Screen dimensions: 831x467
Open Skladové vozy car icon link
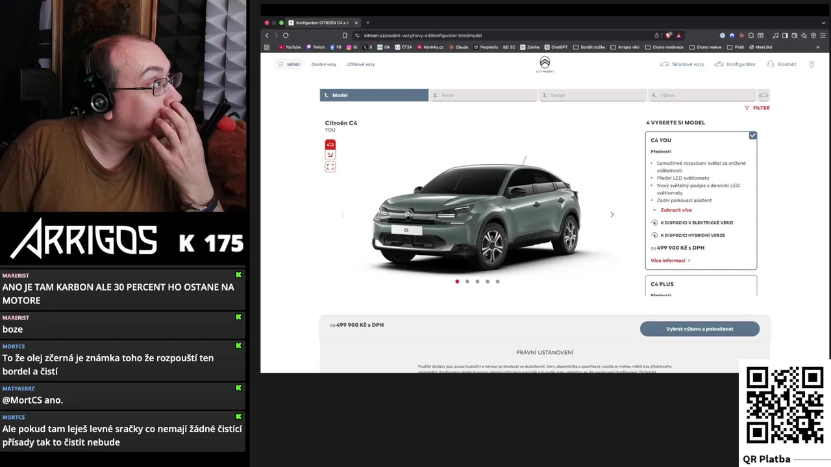(x=682, y=64)
